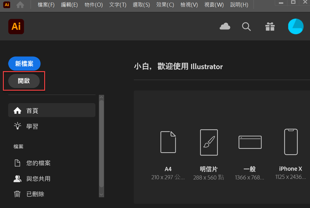Click the home icon in the title bar

click(x=20, y=5)
